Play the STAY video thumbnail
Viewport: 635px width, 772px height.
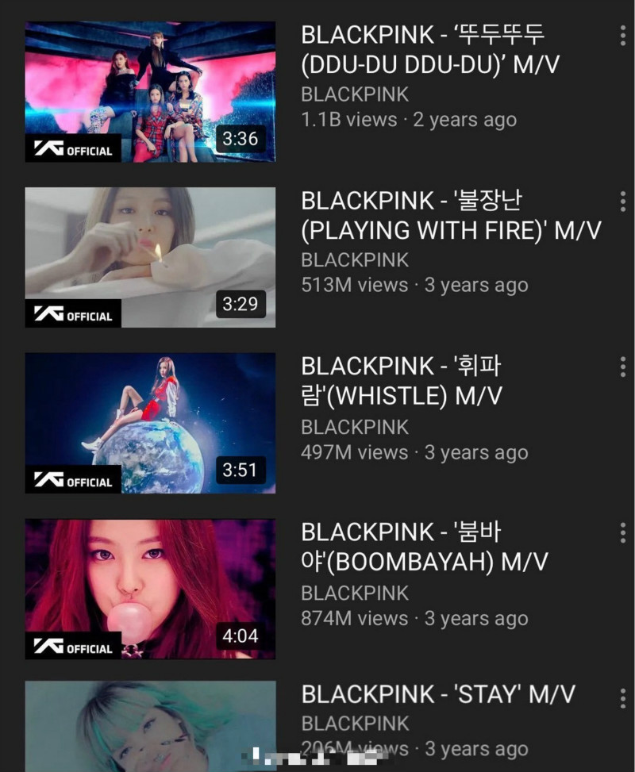tap(150, 727)
